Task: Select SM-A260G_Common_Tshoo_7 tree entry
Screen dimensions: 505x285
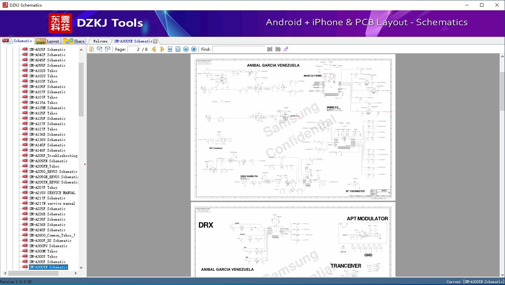Action: click(x=52, y=235)
